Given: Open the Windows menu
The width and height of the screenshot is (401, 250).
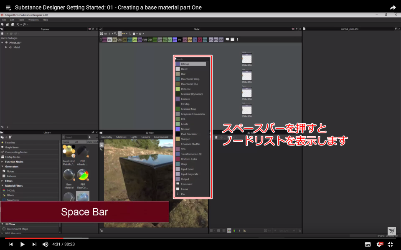Looking at the screenshot, I should pos(33,20).
